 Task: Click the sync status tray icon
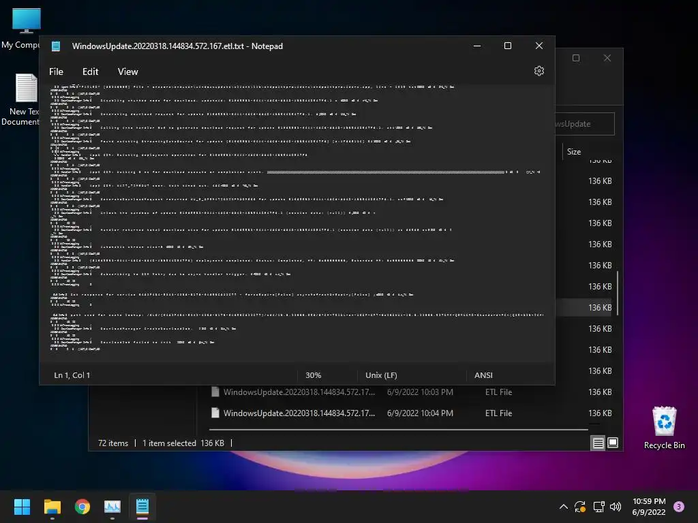click(x=580, y=507)
